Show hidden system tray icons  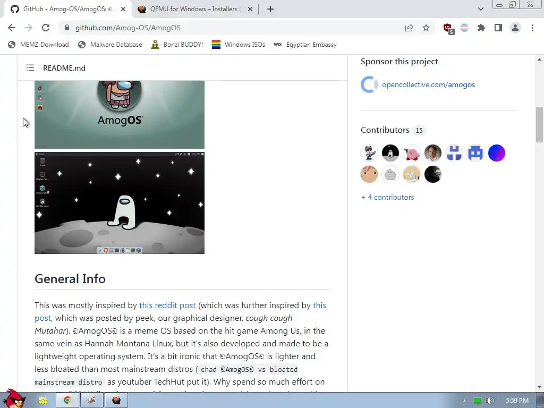[x=464, y=401]
